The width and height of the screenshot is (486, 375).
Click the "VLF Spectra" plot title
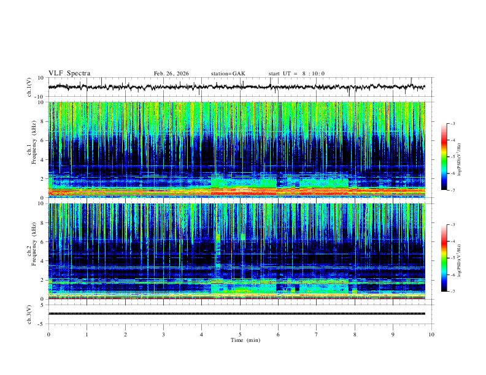[x=69, y=74]
